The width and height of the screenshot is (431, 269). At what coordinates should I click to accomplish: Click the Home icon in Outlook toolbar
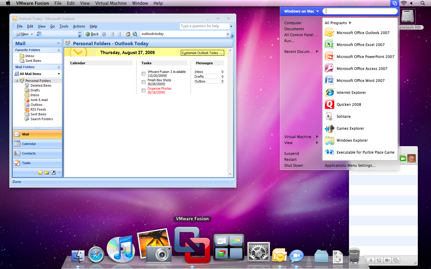click(x=128, y=34)
